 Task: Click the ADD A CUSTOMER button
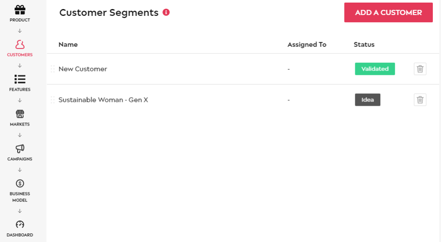tap(388, 12)
